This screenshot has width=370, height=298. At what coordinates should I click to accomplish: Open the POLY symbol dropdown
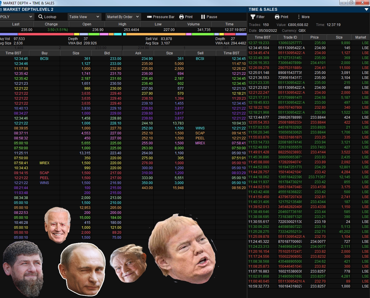click(17, 17)
